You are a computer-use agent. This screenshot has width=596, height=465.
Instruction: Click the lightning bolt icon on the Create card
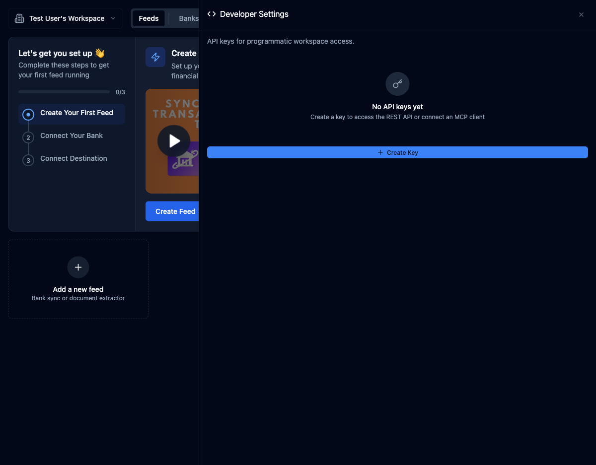[155, 57]
